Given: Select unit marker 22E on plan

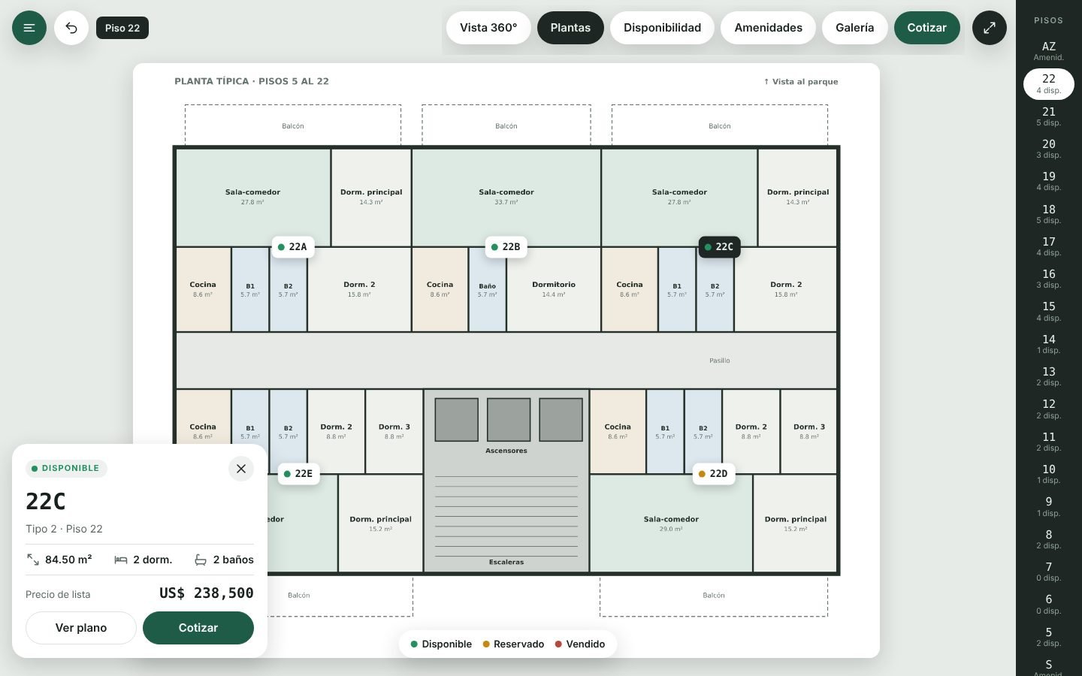Looking at the screenshot, I should (299, 473).
